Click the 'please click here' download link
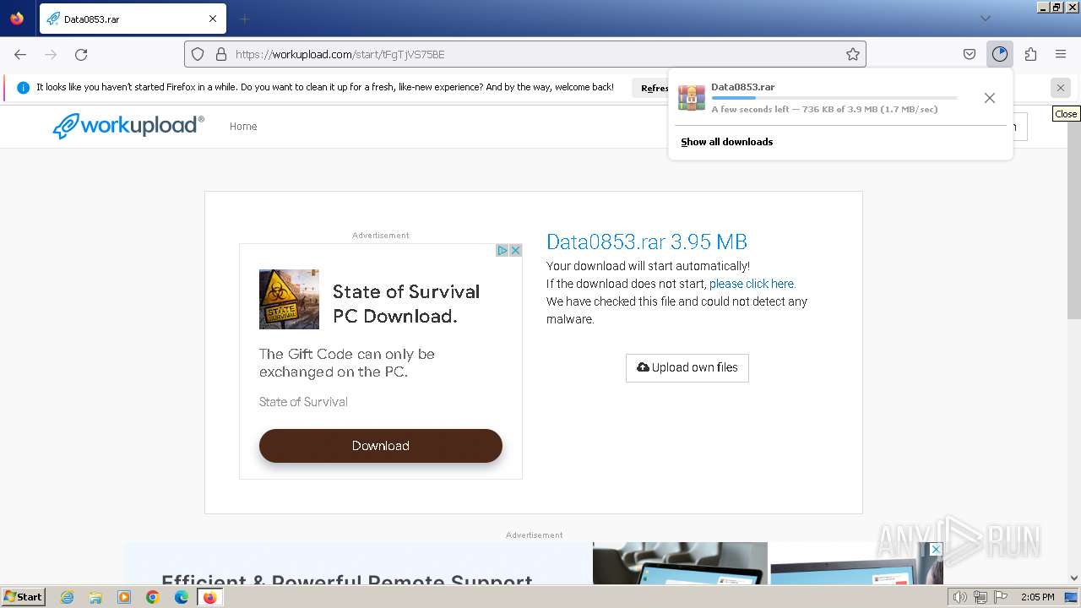The width and height of the screenshot is (1081, 608). coord(752,284)
